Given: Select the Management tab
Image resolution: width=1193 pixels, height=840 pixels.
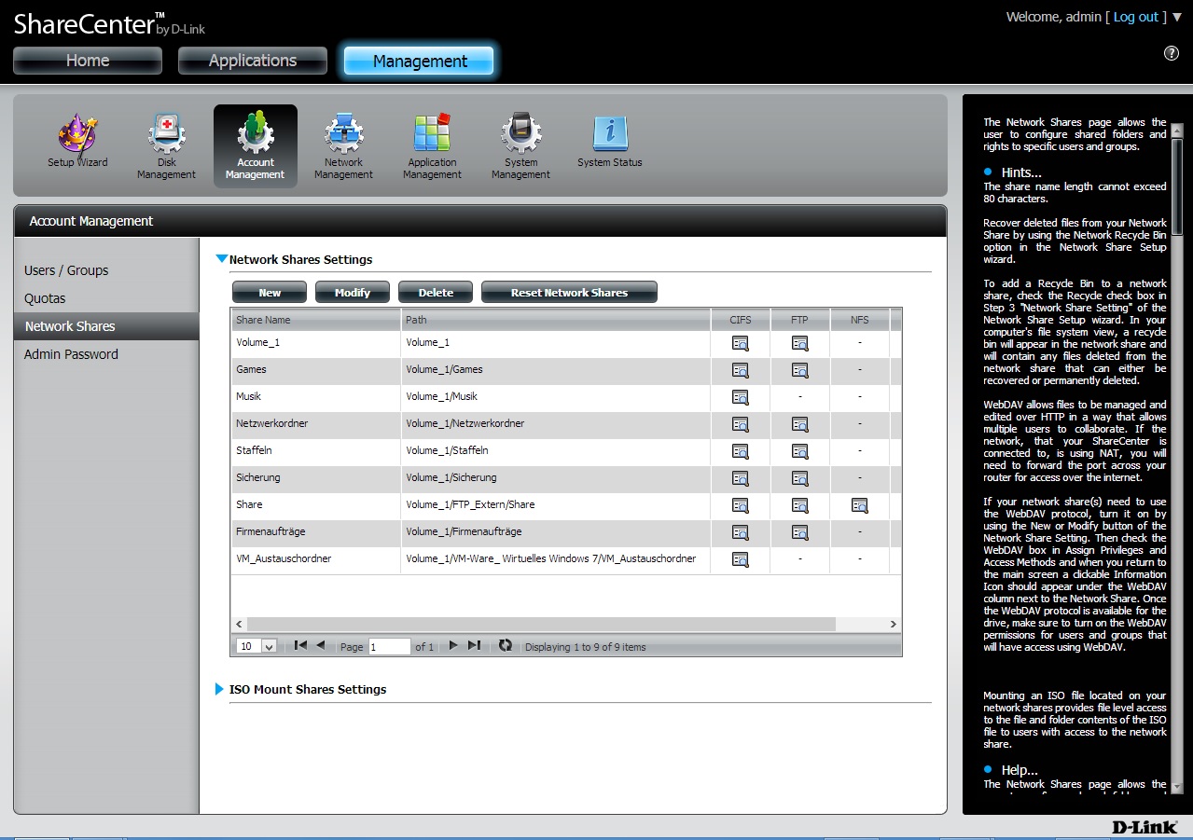Looking at the screenshot, I should click(x=420, y=61).
